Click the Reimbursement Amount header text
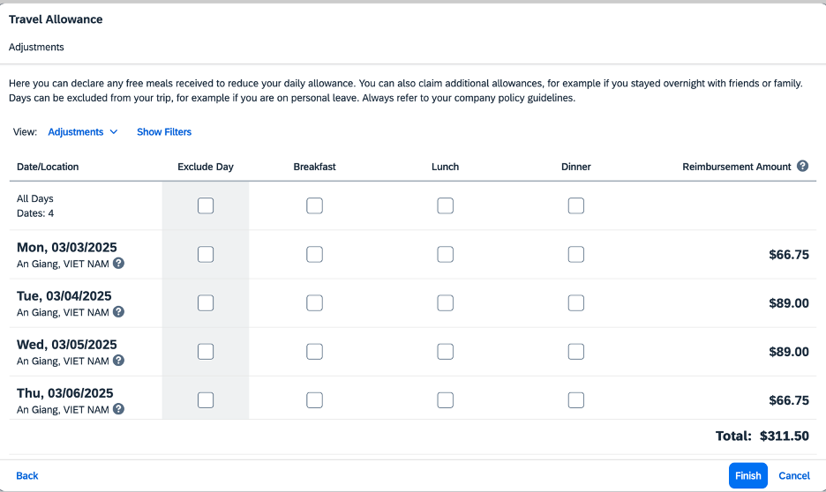Screen dimensions: 826x492 737,167
